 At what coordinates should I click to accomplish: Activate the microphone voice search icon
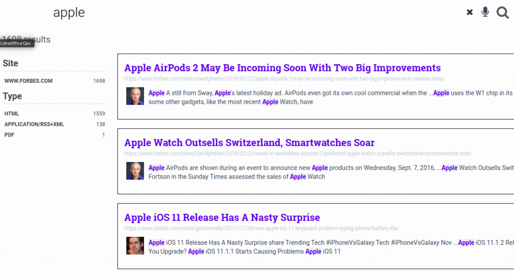coord(485,12)
